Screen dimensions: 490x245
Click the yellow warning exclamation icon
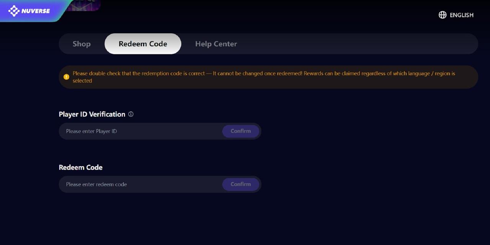[x=66, y=77]
